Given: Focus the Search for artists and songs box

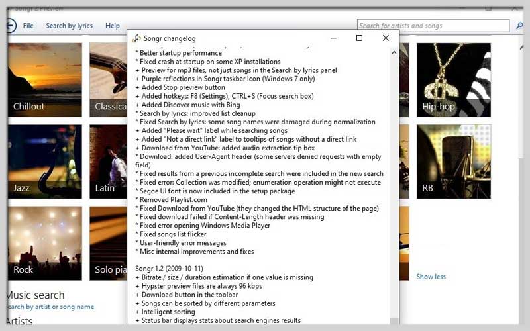Looking at the screenshot, I should 433,26.
